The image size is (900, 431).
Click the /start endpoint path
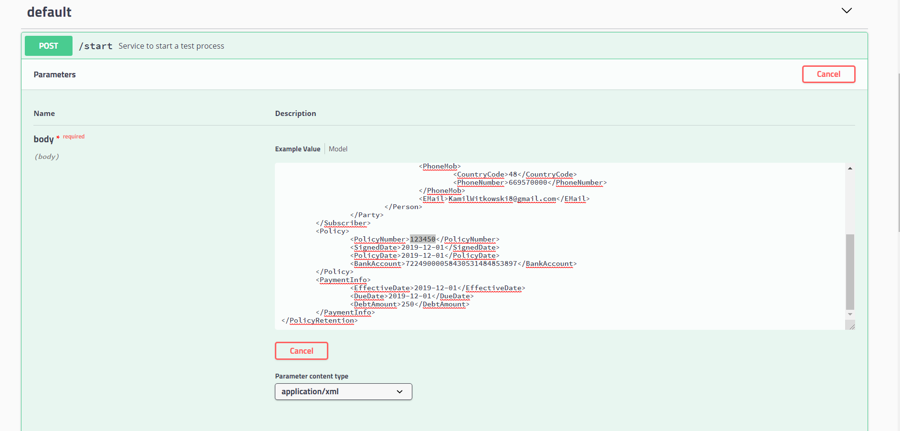coord(95,46)
